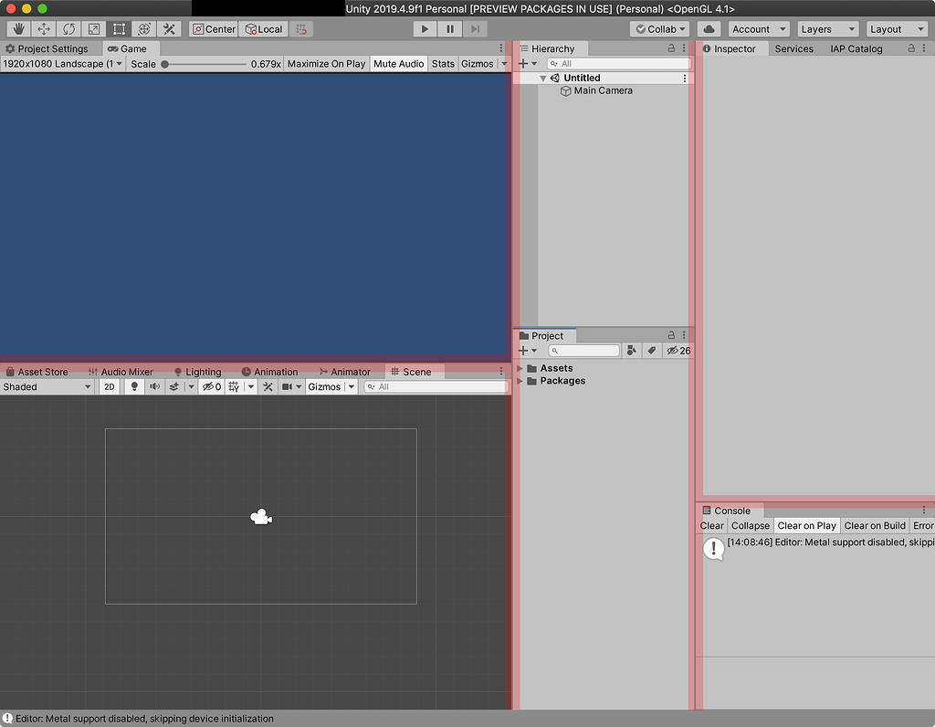Select Main Camera in the Hierarchy
Viewport: 935px width, 727px height.
[603, 90]
